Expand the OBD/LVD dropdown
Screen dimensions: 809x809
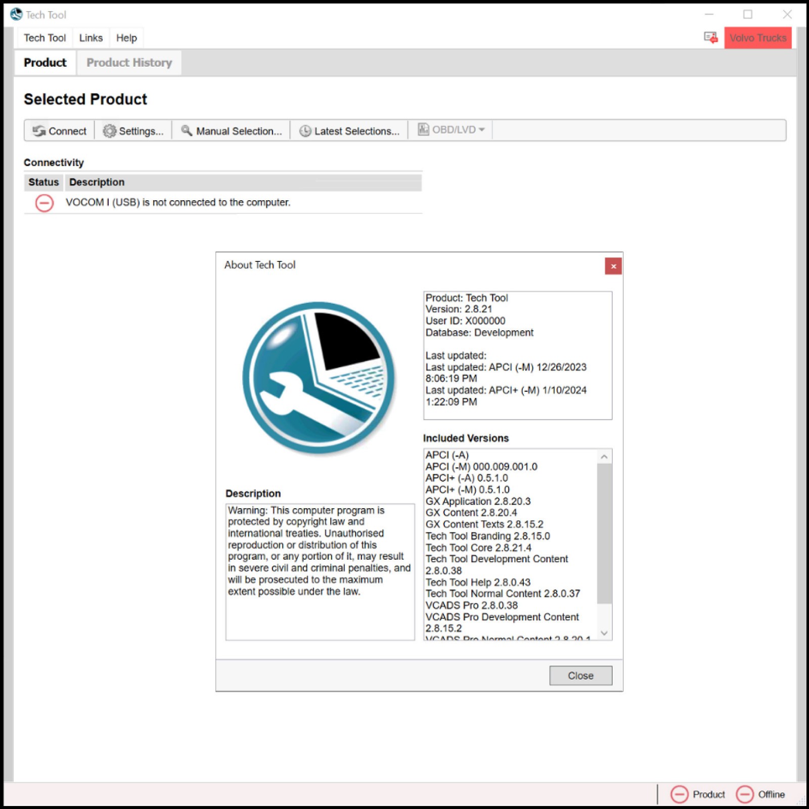(x=451, y=130)
